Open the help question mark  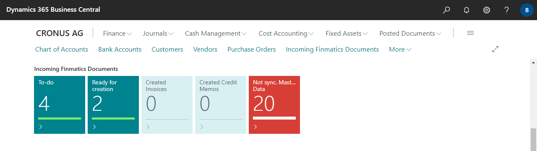pyautogui.click(x=507, y=10)
